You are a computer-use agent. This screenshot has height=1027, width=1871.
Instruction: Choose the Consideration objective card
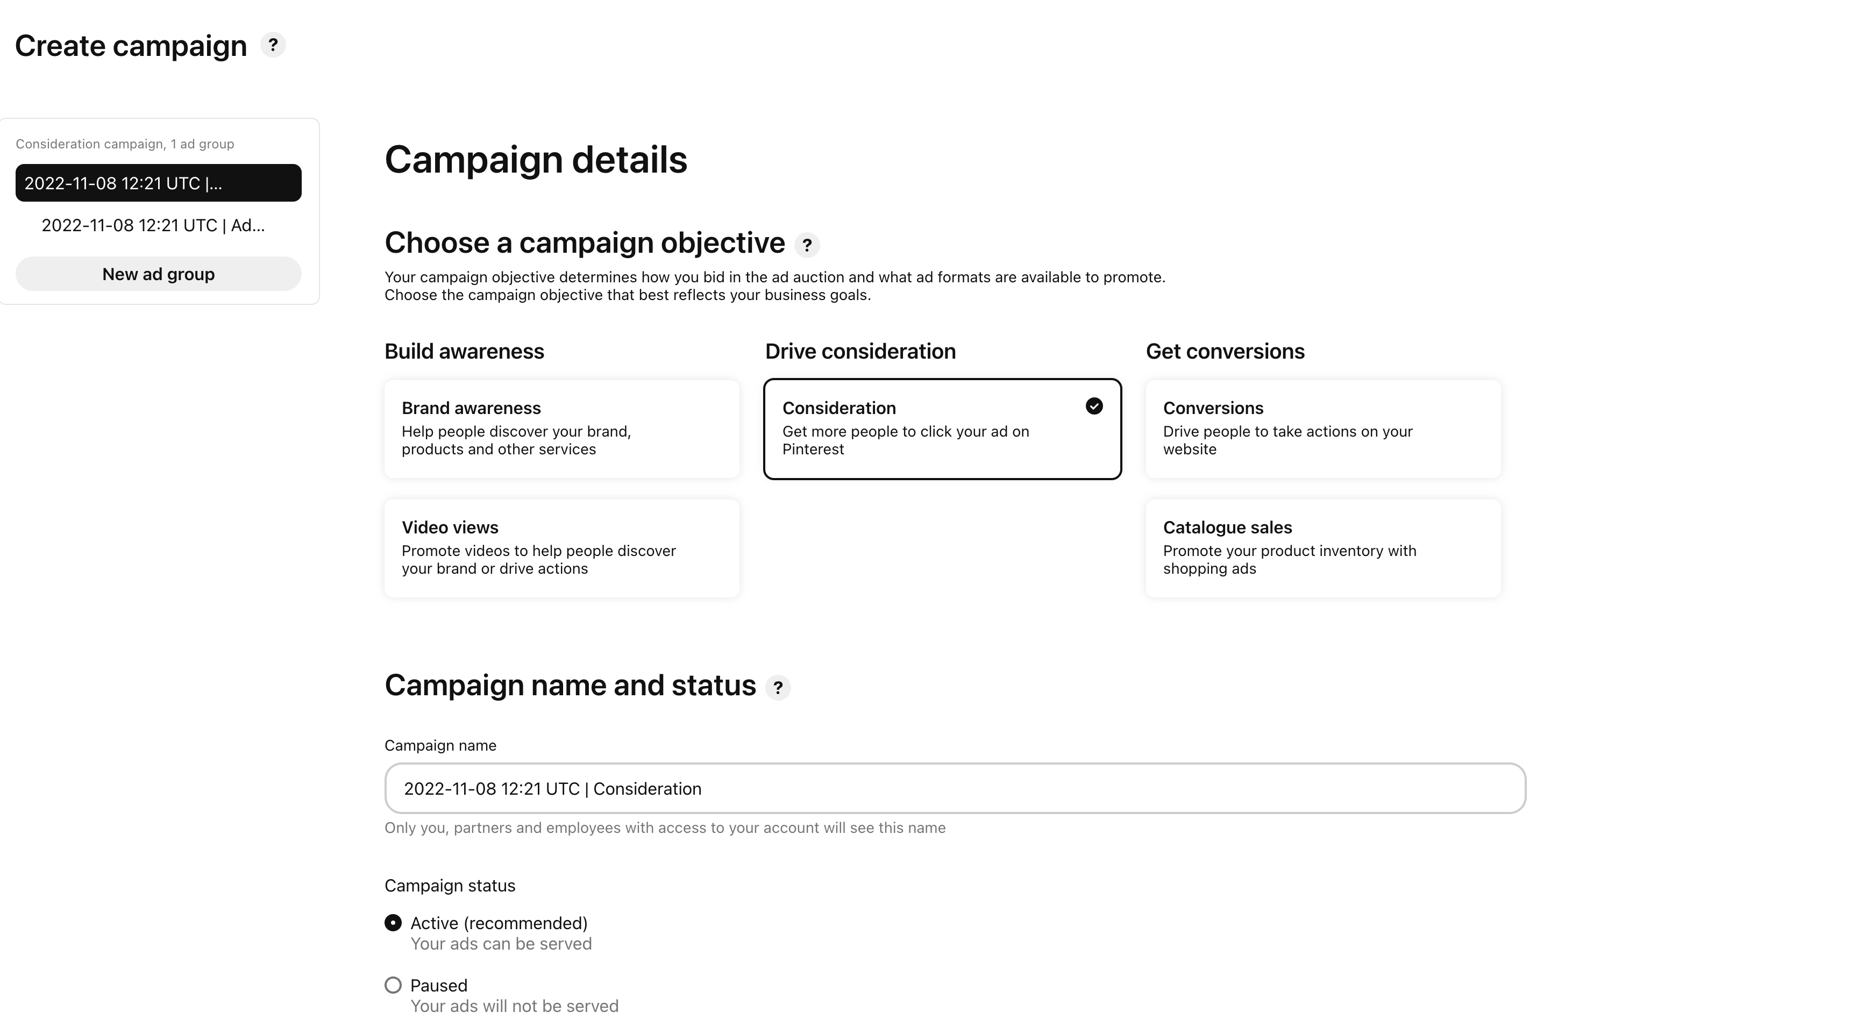[942, 429]
